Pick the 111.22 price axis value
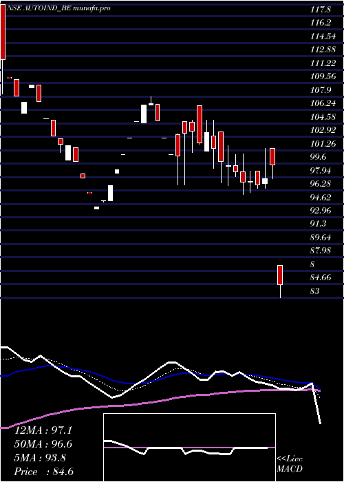Image resolution: width=344 pixels, height=482 pixels. click(323, 63)
